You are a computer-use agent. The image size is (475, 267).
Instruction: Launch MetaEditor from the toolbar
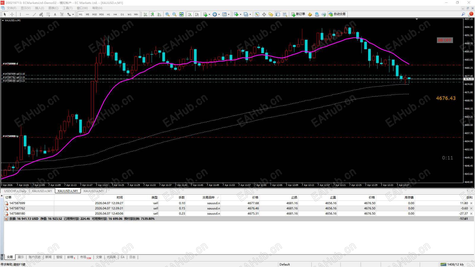pyautogui.click(x=310, y=14)
